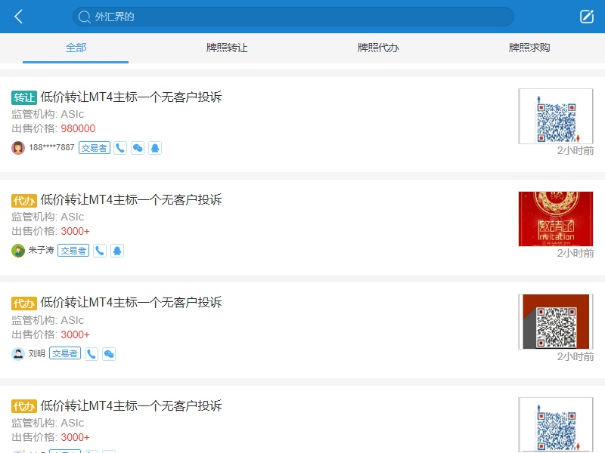Open WeChat contact for 188****7887
The width and height of the screenshot is (605, 453).
[x=138, y=148]
